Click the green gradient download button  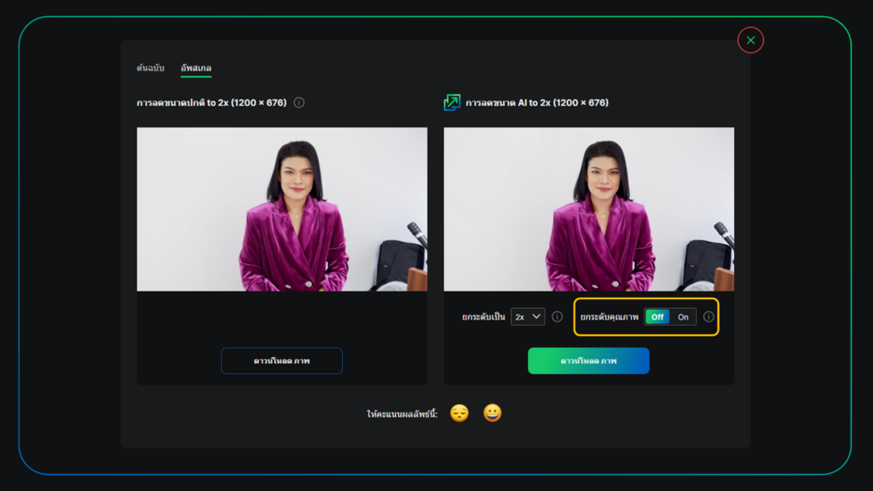click(x=588, y=361)
